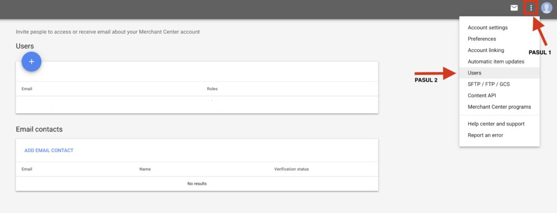Select Report an error menu entry

pyautogui.click(x=499, y=135)
